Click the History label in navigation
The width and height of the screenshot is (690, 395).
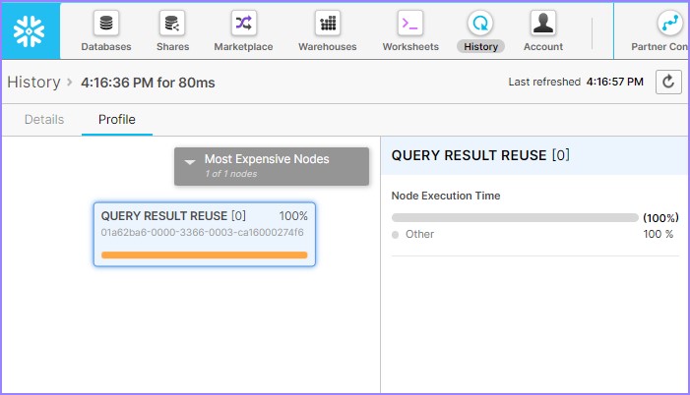(x=480, y=46)
